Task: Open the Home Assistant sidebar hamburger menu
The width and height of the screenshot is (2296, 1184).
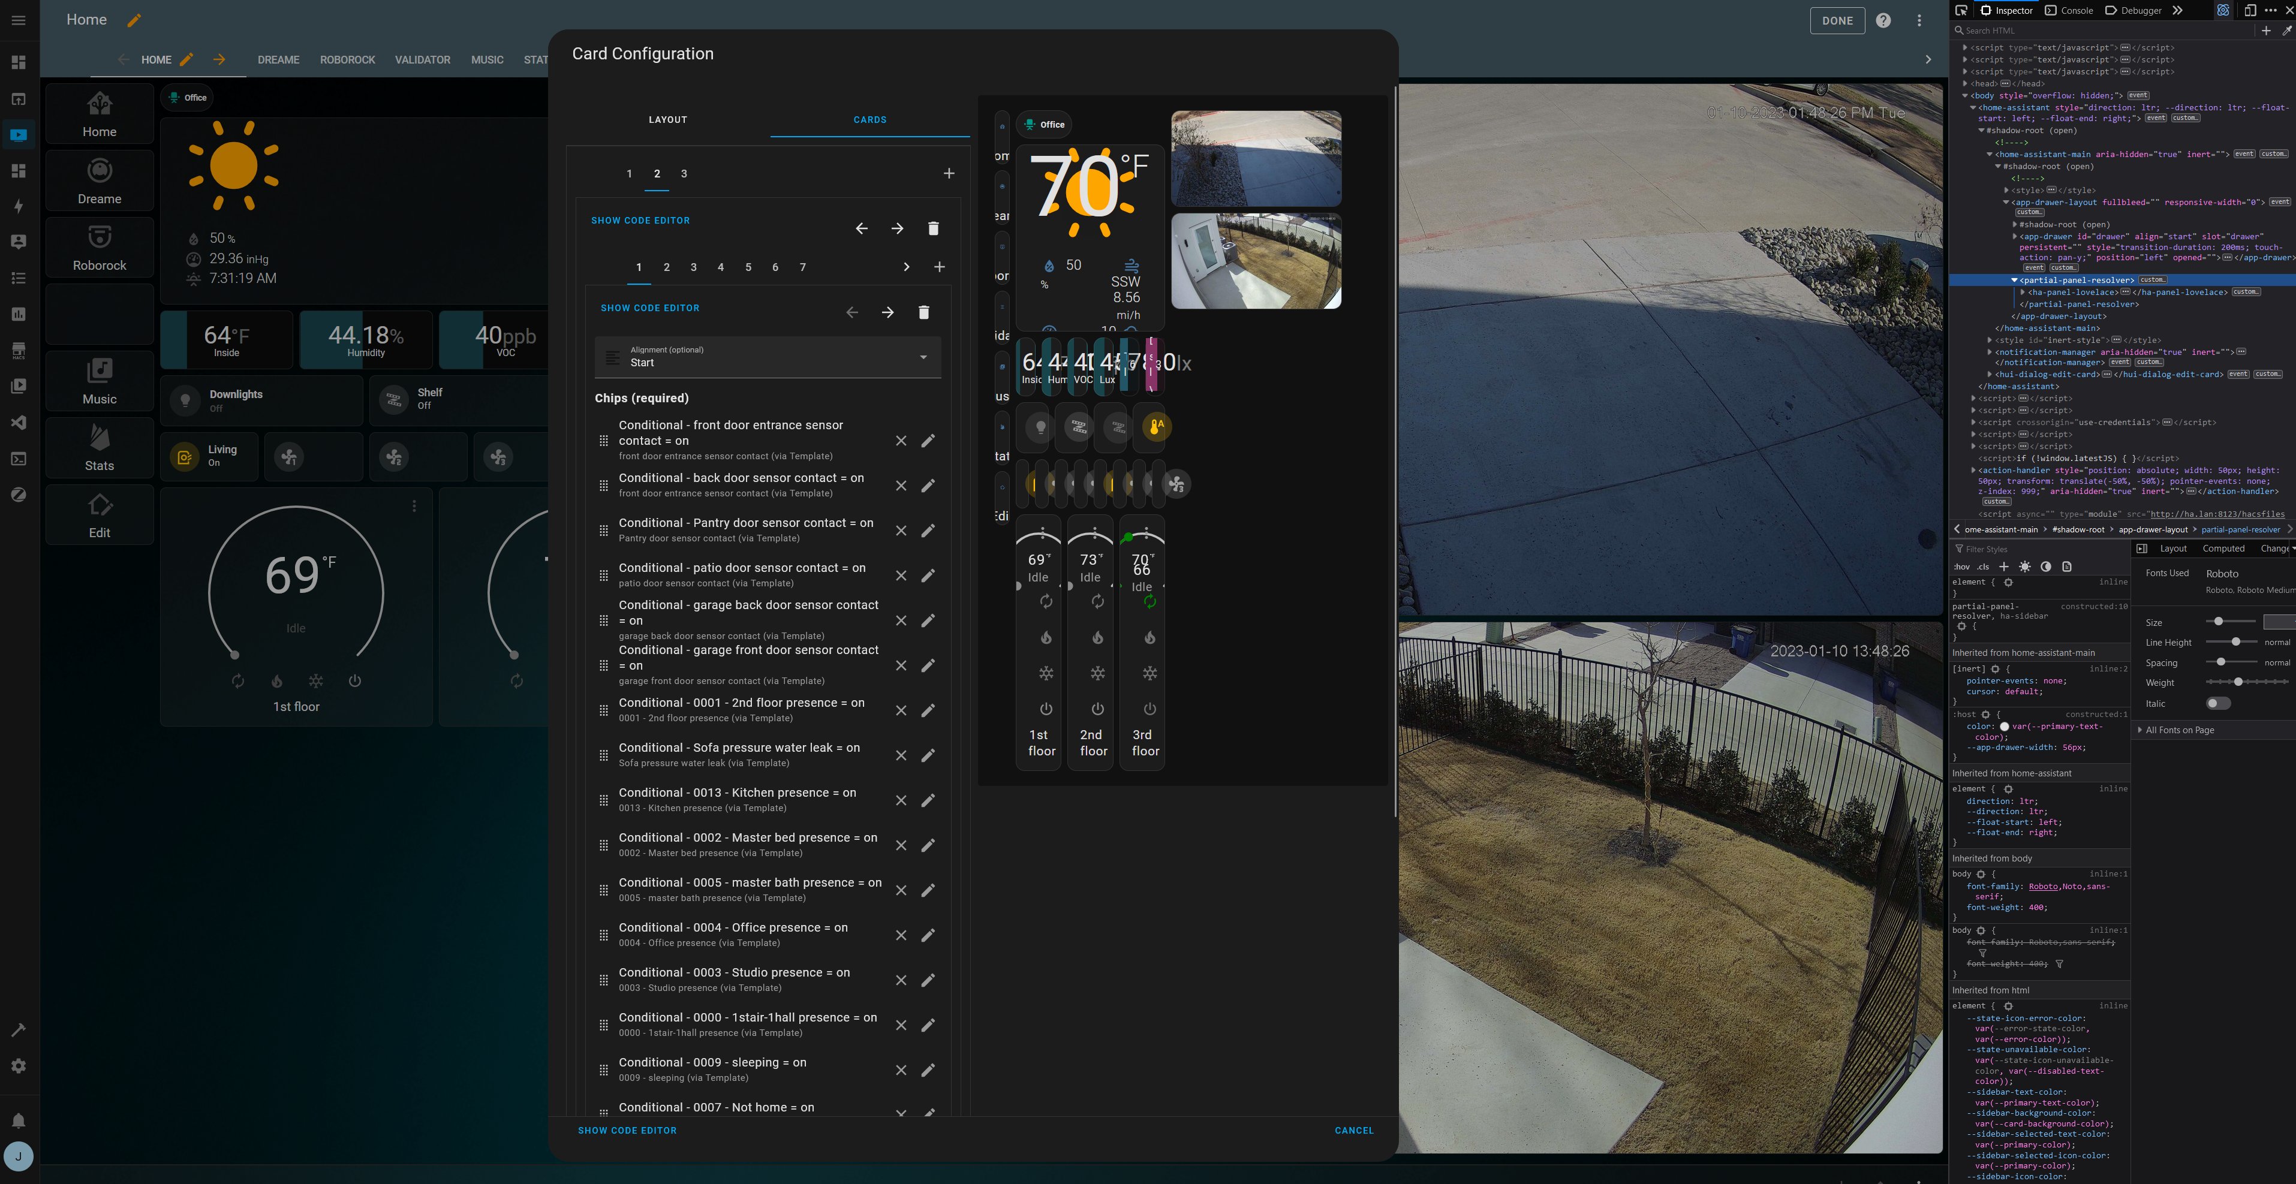Action: pos(19,20)
